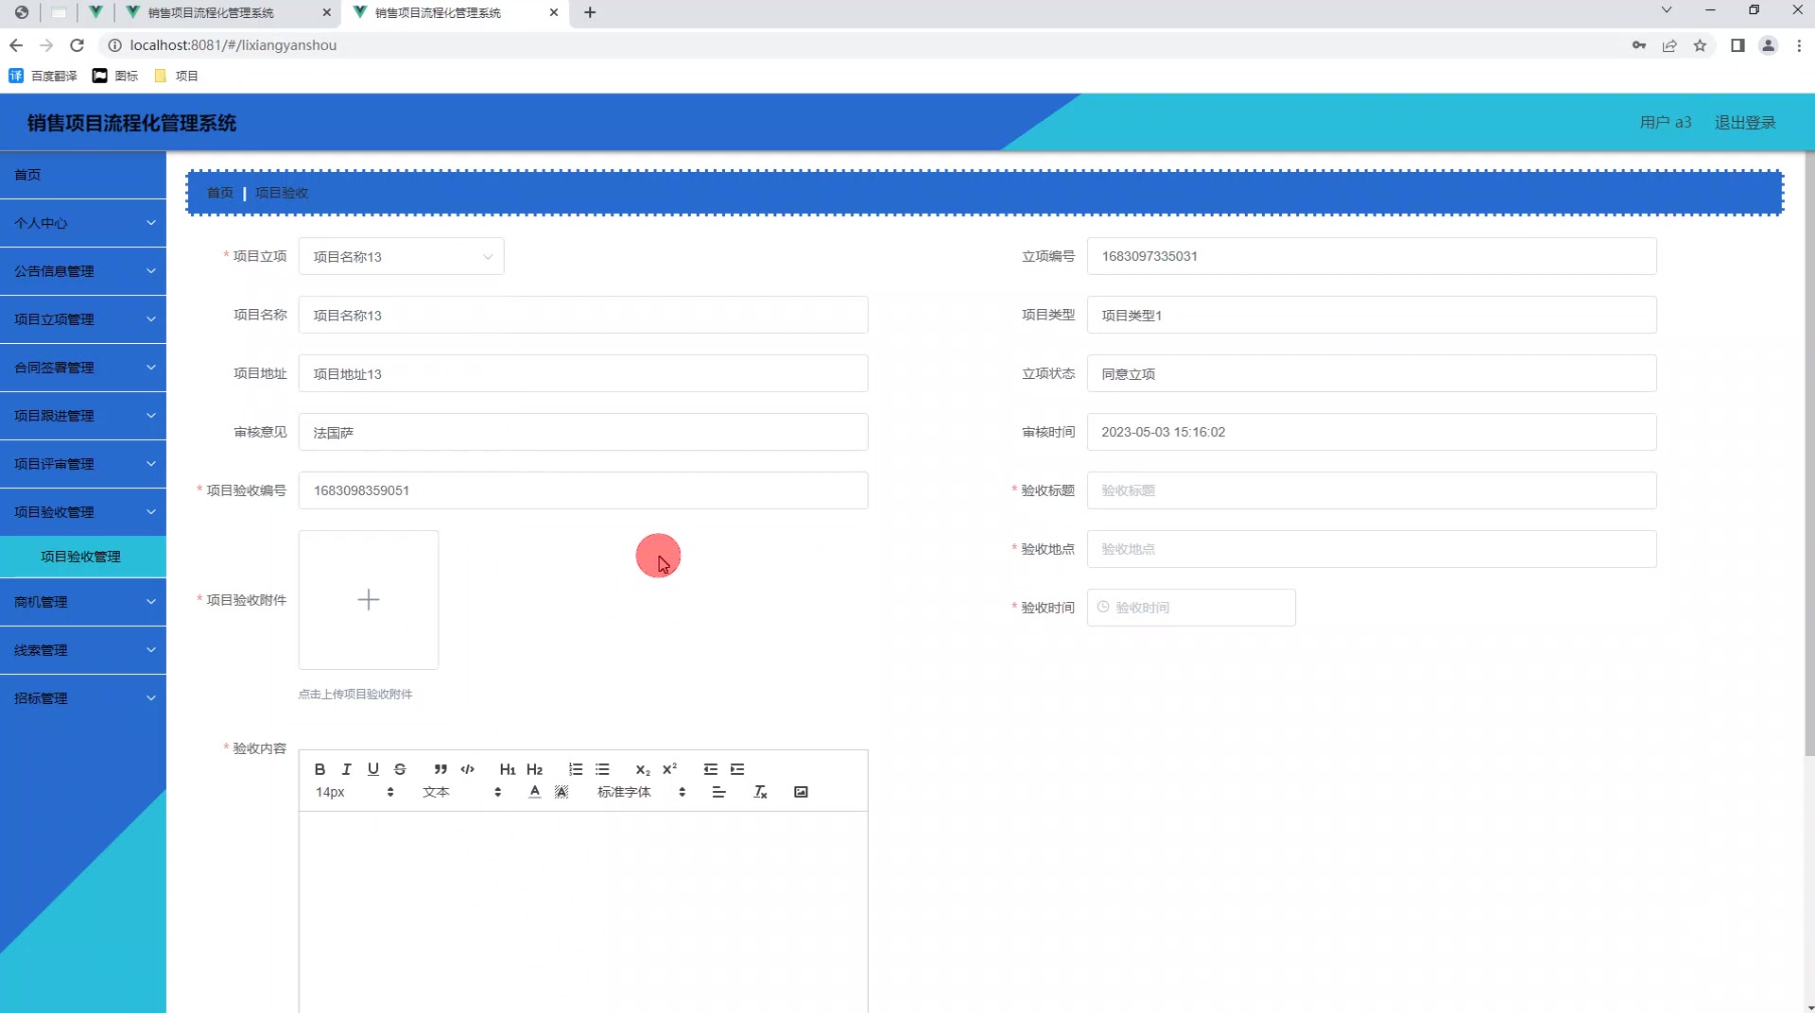Toggle italic formatting

[x=346, y=769]
